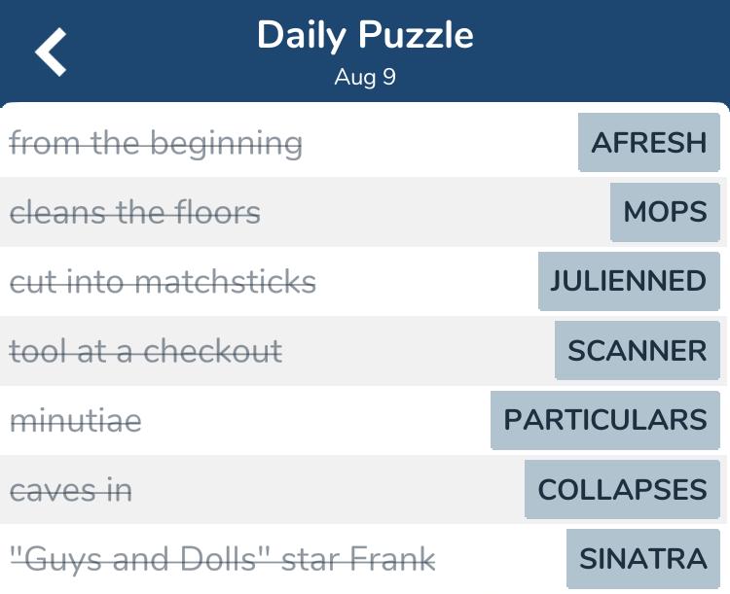Click the COLLAPSES answer tile
The image size is (730, 594).
(x=623, y=489)
